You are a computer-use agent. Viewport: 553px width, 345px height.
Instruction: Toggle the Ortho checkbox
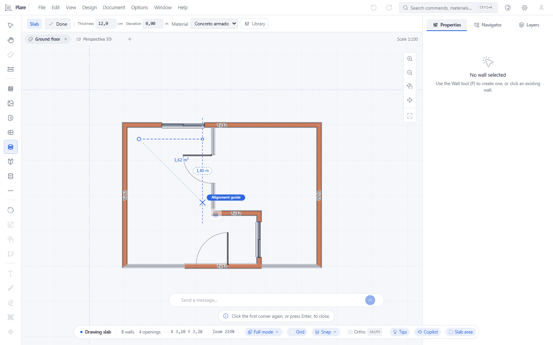point(350,332)
